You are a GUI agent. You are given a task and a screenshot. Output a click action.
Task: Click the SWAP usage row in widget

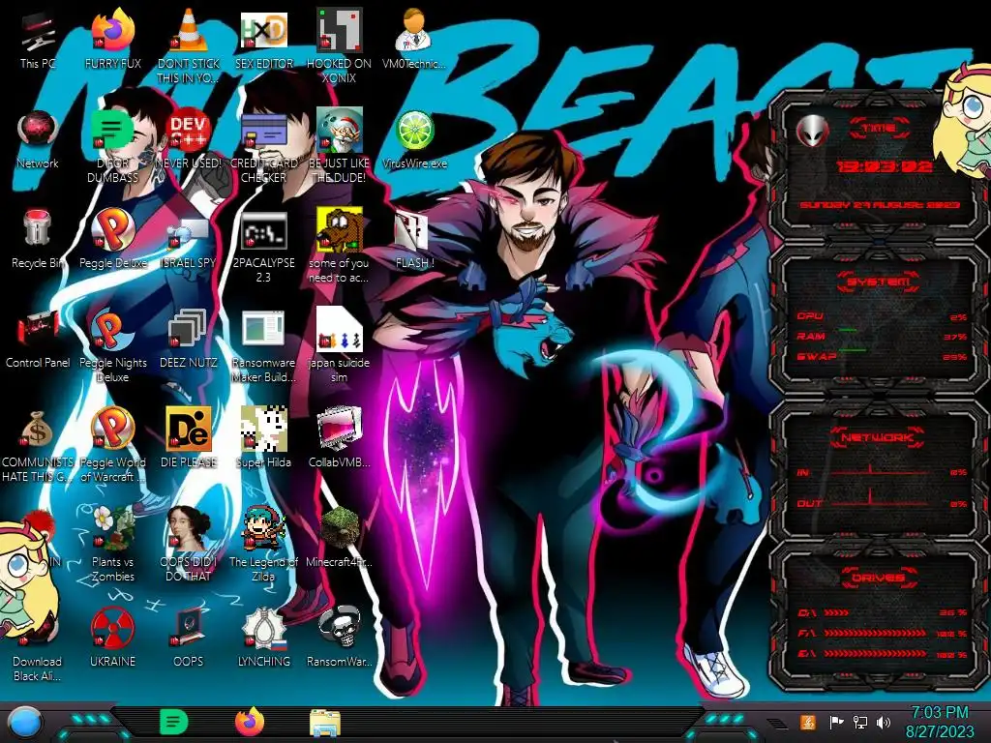(x=883, y=356)
